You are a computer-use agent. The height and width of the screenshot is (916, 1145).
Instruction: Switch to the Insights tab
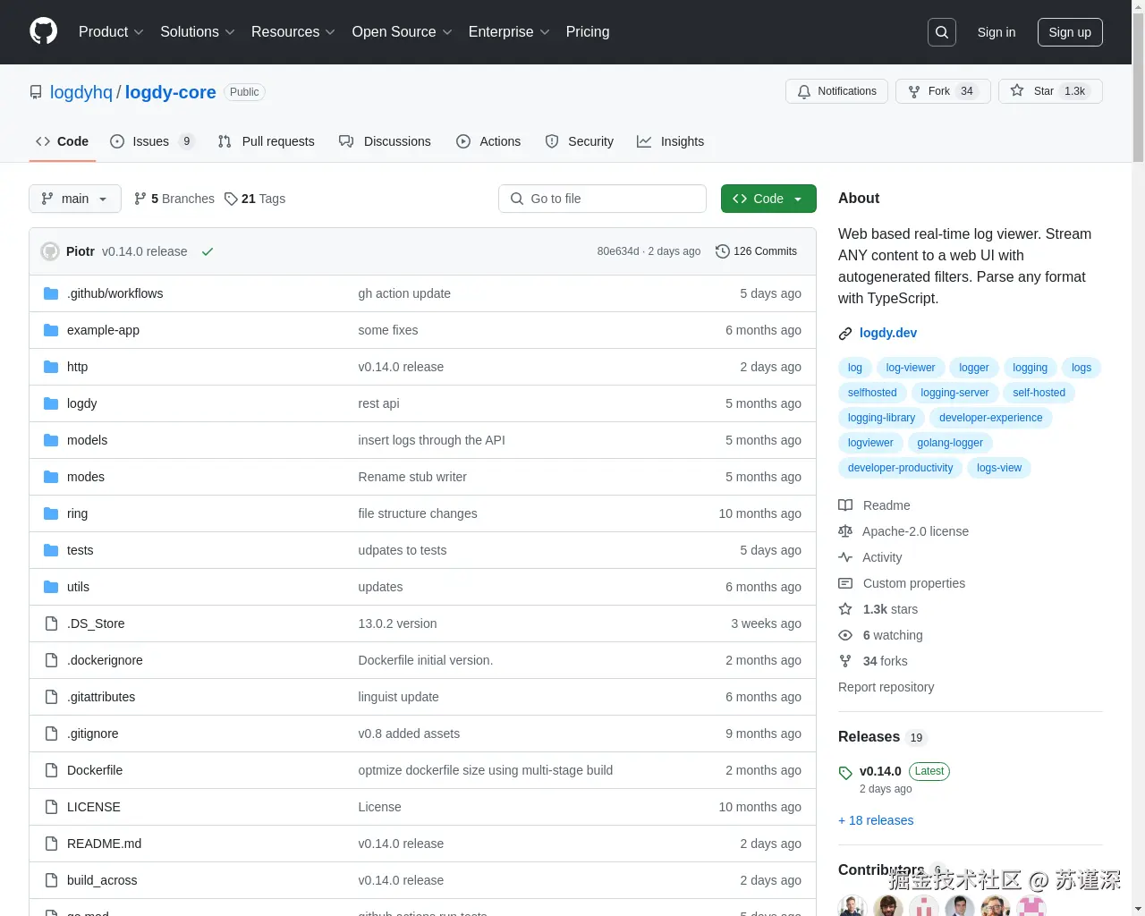click(671, 141)
